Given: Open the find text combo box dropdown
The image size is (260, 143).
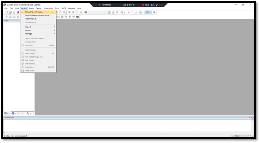Looking at the screenshot, I should point(109,12).
